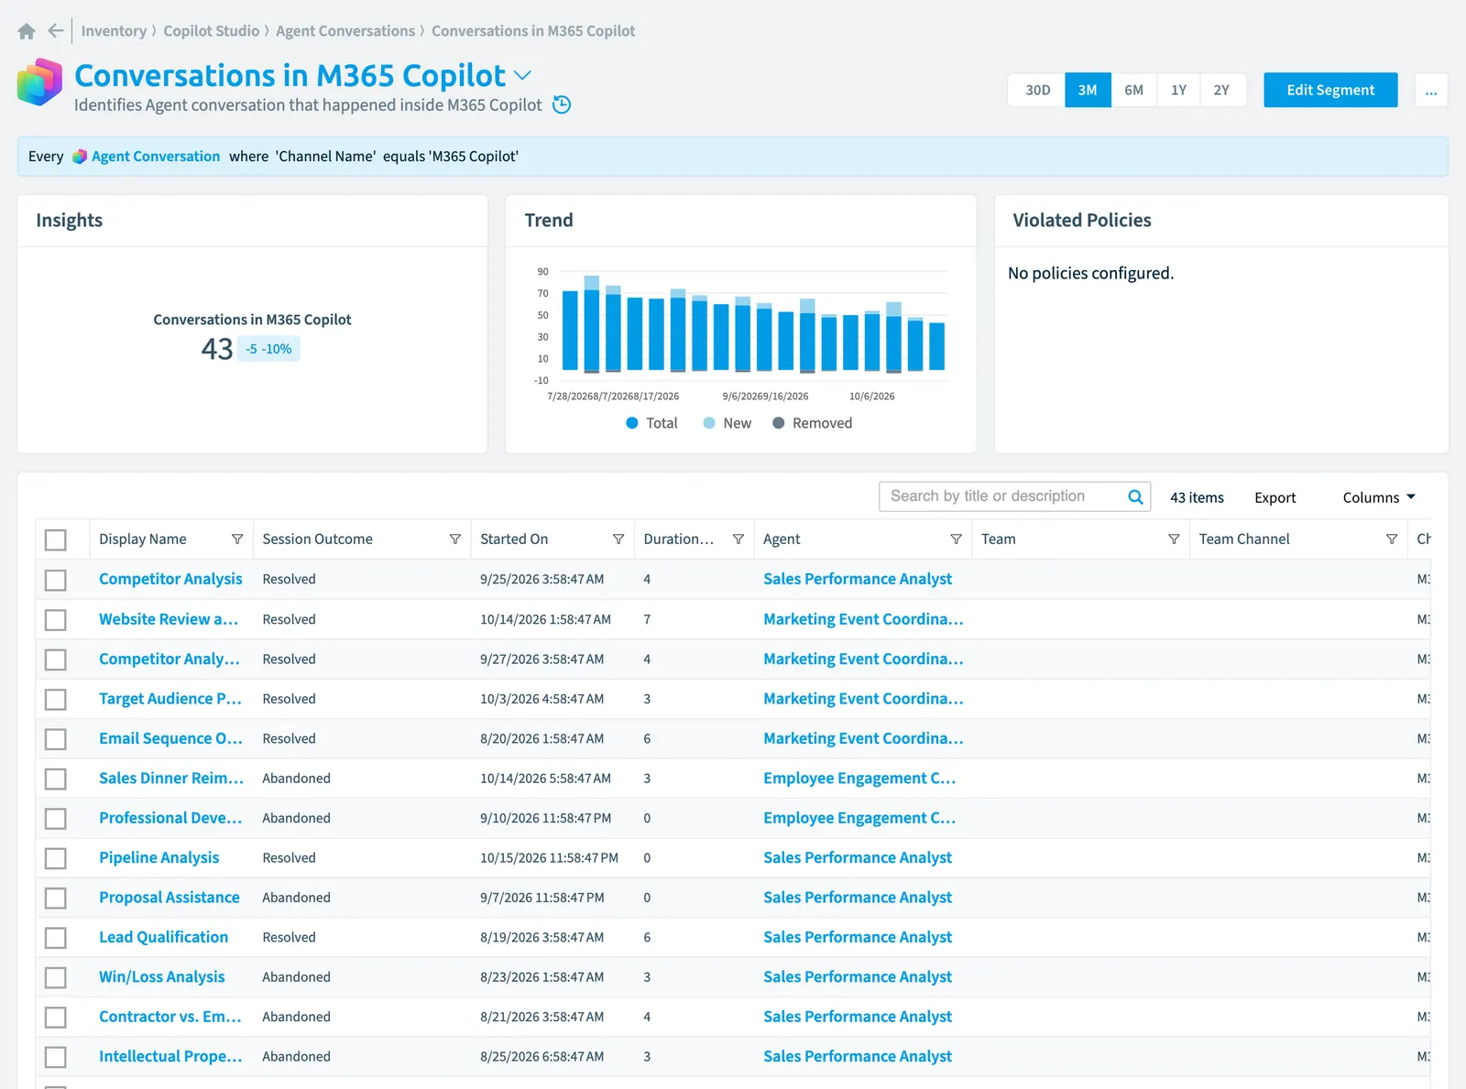Select the Email Sequence row checkbox
Image resolution: width=1466 pixels, height=1089 pixels.
[x=56, y=739]
